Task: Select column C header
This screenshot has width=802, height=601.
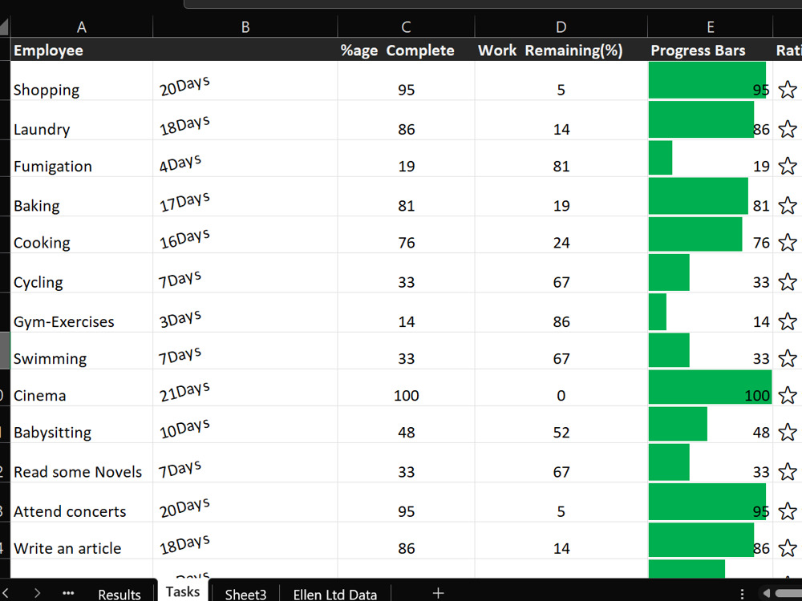Action: point(406,26)
